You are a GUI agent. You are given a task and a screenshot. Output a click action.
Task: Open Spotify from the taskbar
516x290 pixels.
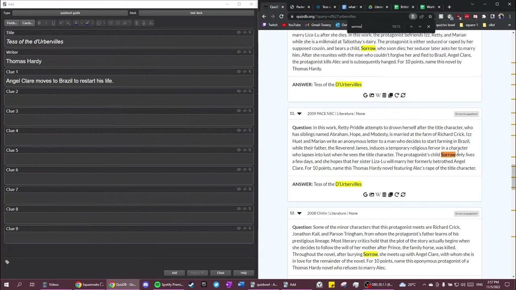pyautogui.click(x=169, y=284)
